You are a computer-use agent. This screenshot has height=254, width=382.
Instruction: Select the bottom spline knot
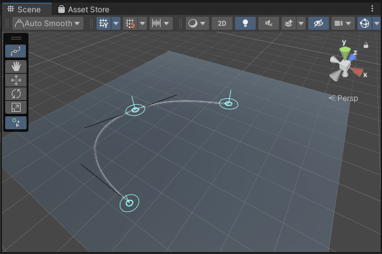click(x=129, y=203)
